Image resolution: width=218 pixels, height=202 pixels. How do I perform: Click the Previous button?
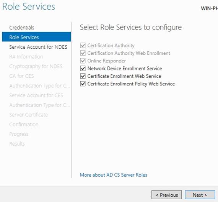coord(166,195)
